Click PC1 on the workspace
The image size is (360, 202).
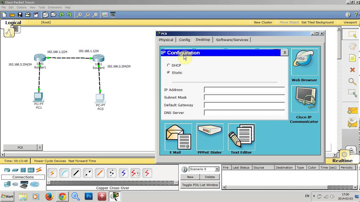39,97
